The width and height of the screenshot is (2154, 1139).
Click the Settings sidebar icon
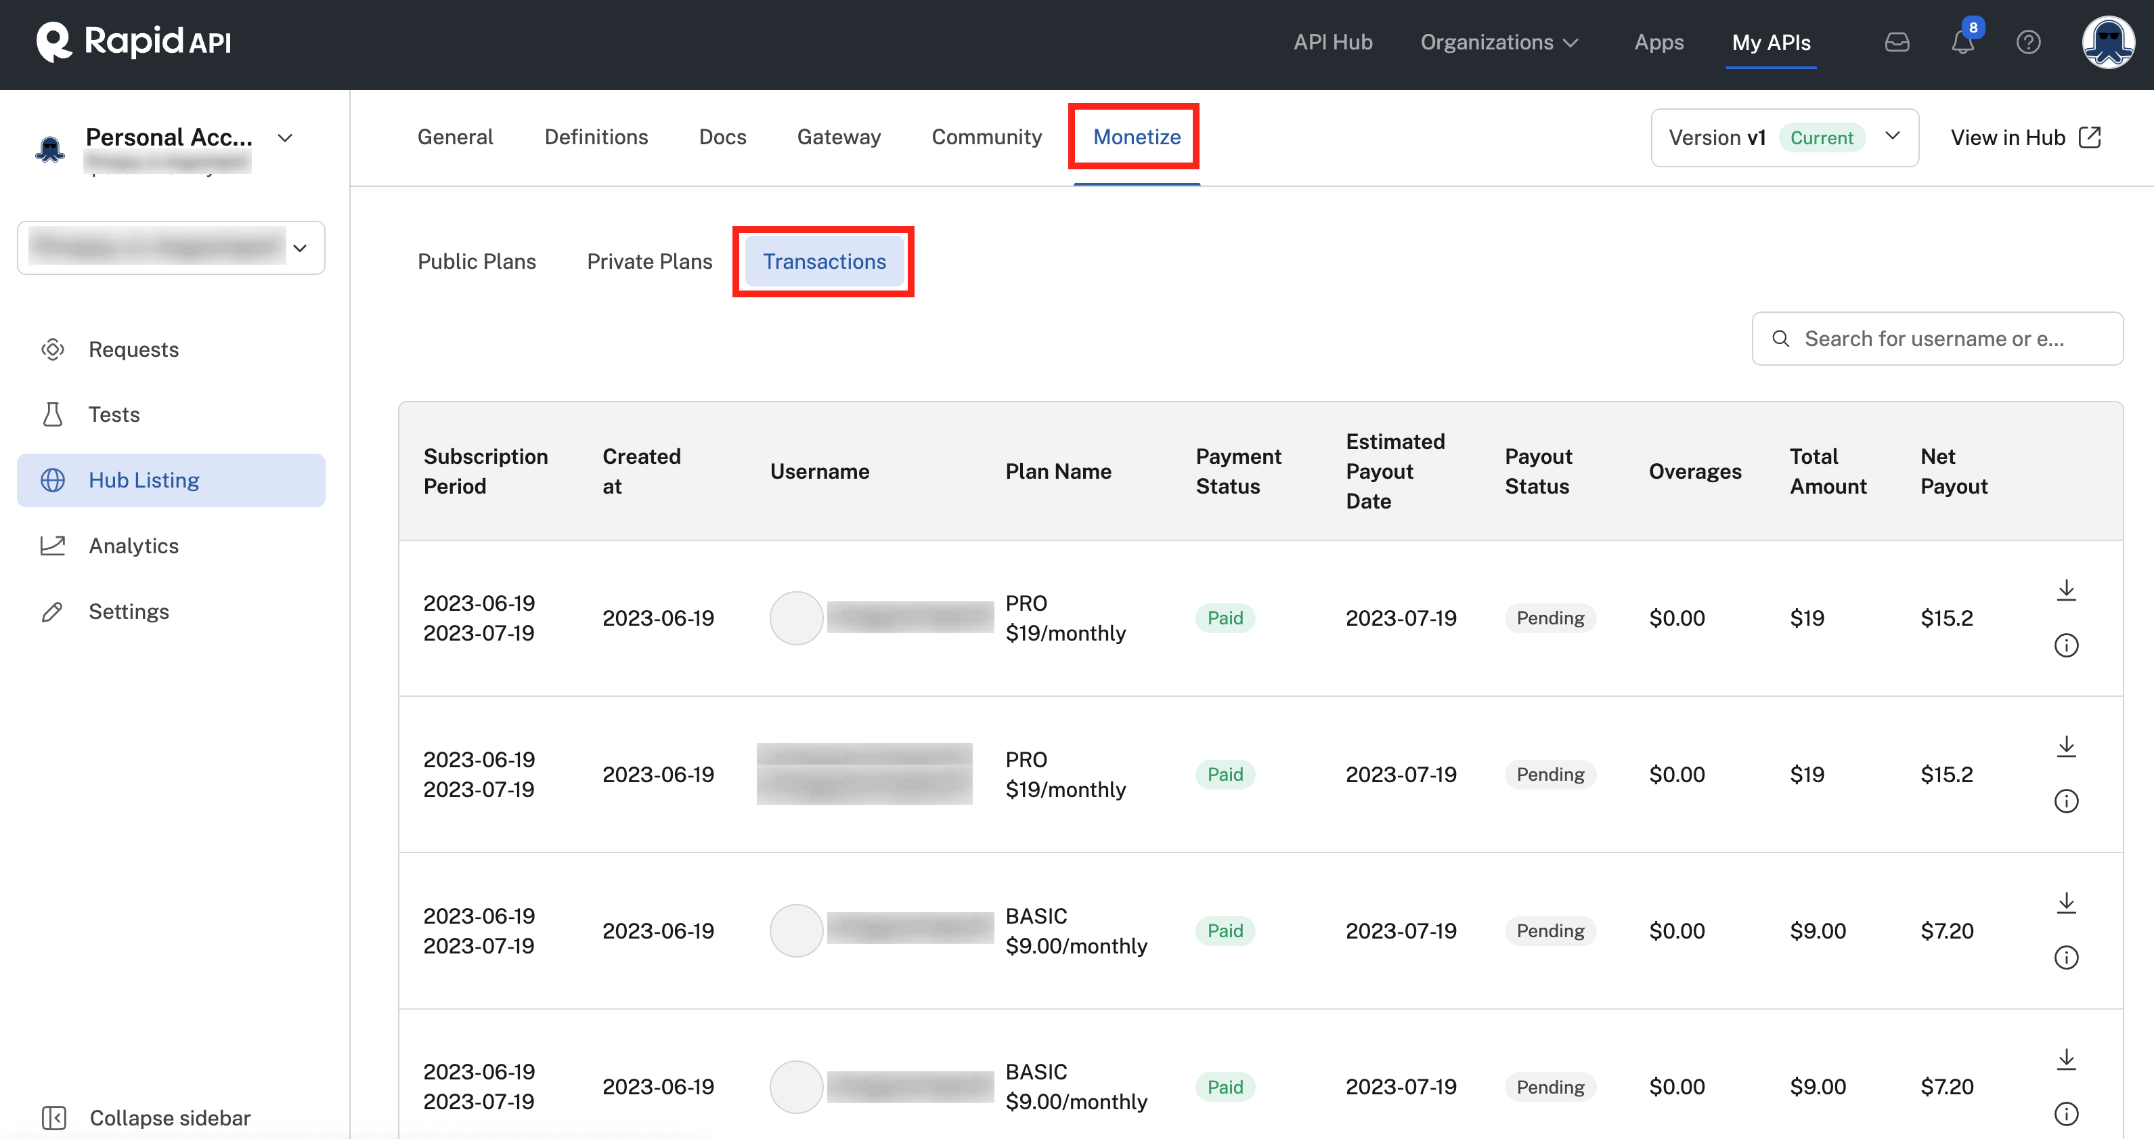pyautogui.click(x=53, y=610)
